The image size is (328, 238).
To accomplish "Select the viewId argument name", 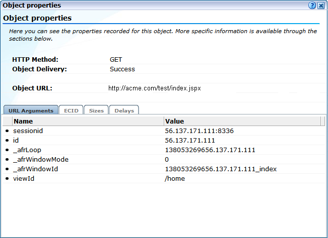I will coord(24,178).
